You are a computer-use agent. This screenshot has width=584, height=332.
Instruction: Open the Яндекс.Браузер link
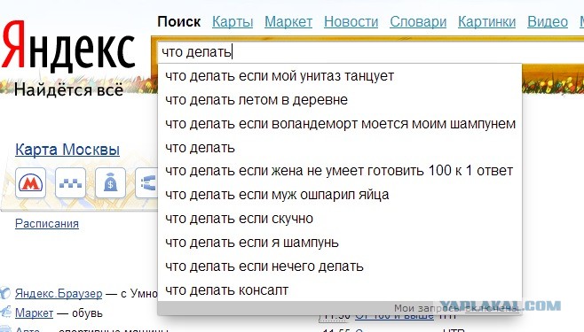coord(59,293)
